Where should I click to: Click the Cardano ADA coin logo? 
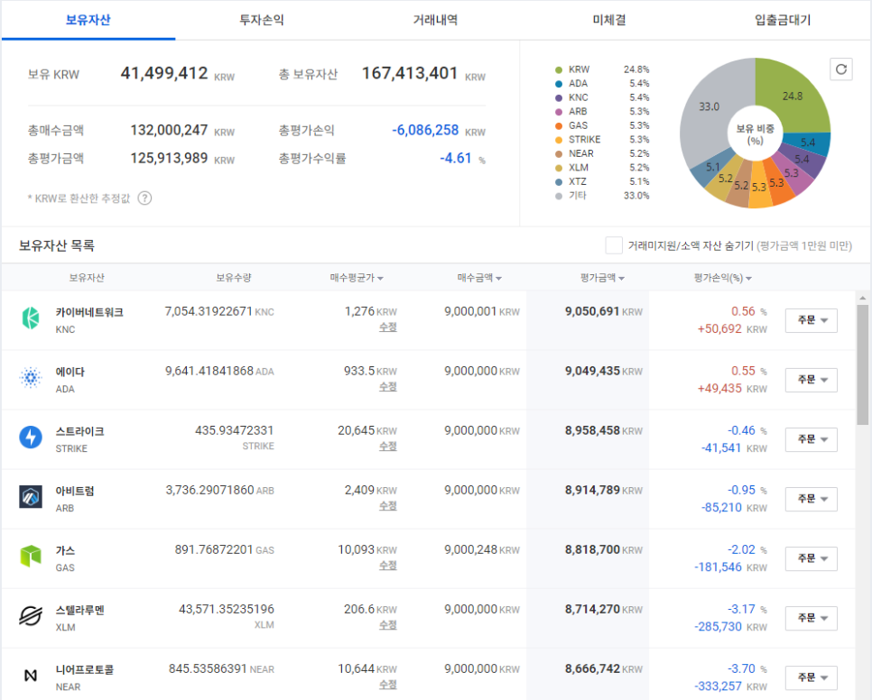(x=31, y=378)
